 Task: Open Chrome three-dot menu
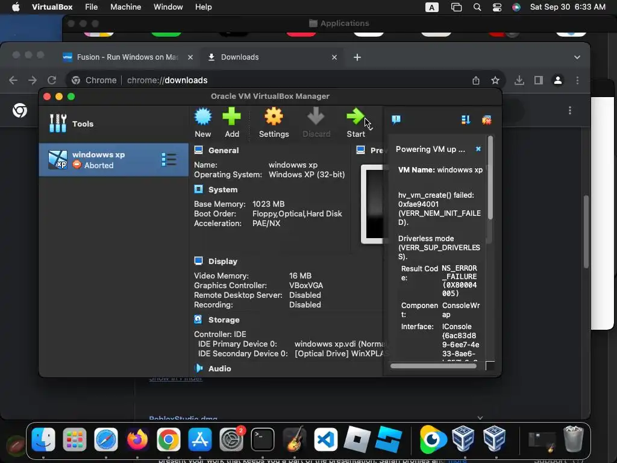click(577, 81)
